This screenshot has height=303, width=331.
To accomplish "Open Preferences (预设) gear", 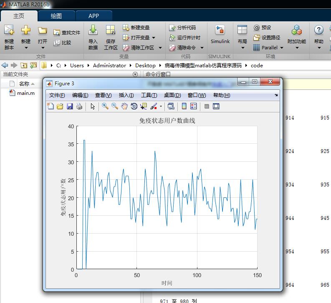I will pos(262,28).
